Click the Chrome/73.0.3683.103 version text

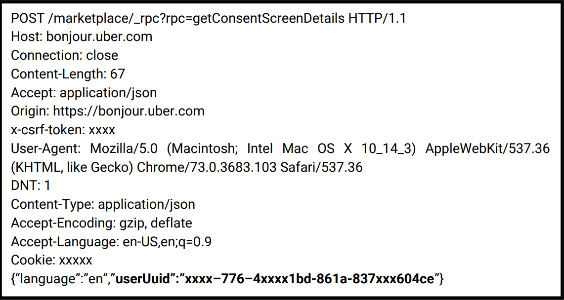click(x=206, y=167)
